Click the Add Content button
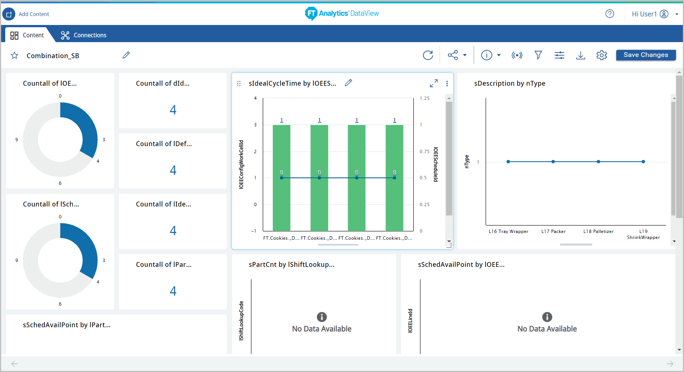This screenshot has height=372, width=684. tap(26, 14)
